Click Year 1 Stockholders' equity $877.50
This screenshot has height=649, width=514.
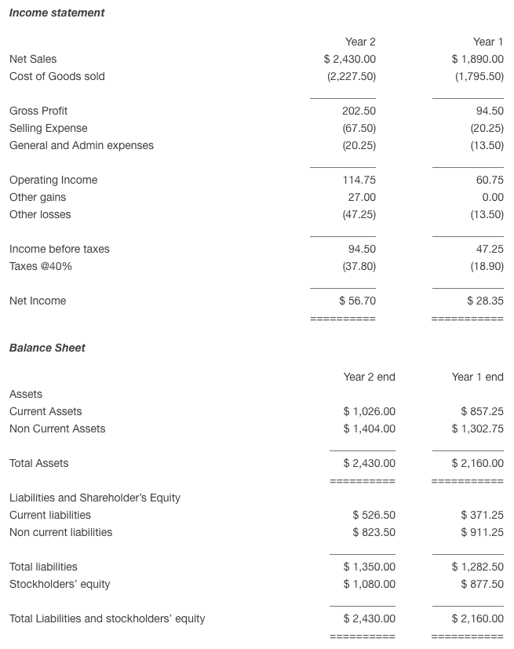[x=482, y=584]
